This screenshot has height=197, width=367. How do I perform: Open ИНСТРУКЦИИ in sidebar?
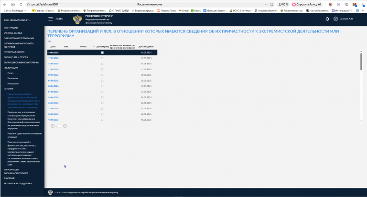coord(11,28)
